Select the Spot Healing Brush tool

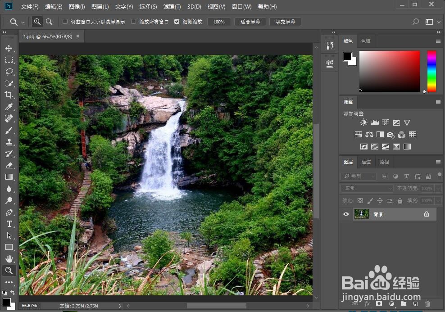[x=9, y=118]
